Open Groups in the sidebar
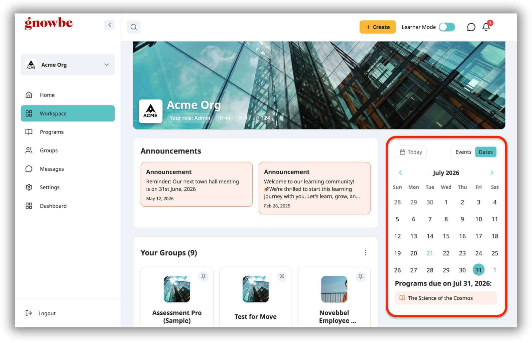Viewport: 532px width, 343px height. [68, 151]
